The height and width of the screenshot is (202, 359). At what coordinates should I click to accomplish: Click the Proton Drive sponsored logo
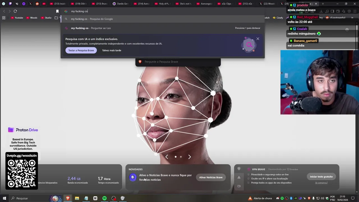click(23, 130)
